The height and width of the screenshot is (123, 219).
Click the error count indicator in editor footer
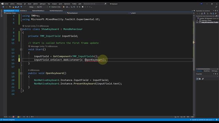(x=14, y=117)
